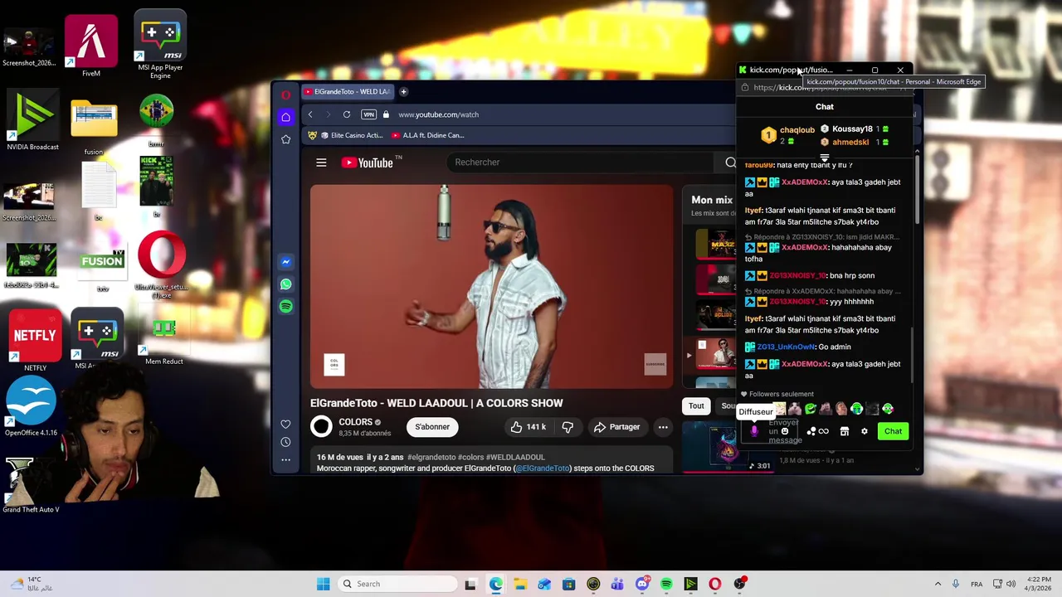Viewport: 1062px width, 597px height.
Task: Open the Windows Start menu
Action: pyautogui.click(x=323, y=584)
